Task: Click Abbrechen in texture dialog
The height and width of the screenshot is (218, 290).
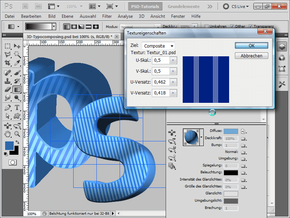Action: pos(252,56)
